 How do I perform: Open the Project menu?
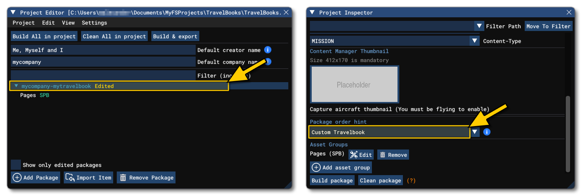pos(24,23)
